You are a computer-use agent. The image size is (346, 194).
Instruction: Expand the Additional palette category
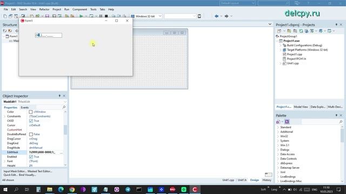[278, 131]
